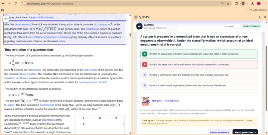
Task: Click the address bar URL
Action: pyautogui.click(x=50, y=3)
